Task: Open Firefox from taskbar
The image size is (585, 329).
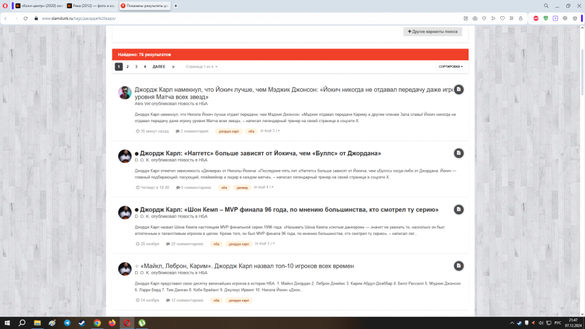Action: (112, 323)
